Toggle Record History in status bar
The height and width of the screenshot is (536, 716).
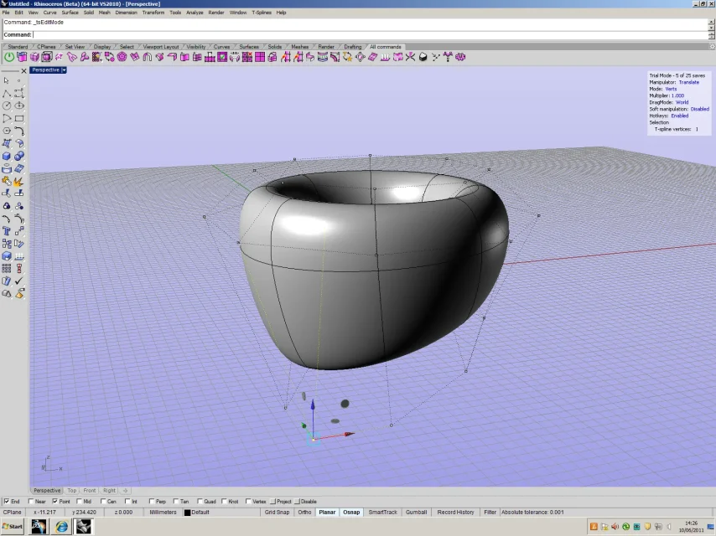click(x=455, y=513)
